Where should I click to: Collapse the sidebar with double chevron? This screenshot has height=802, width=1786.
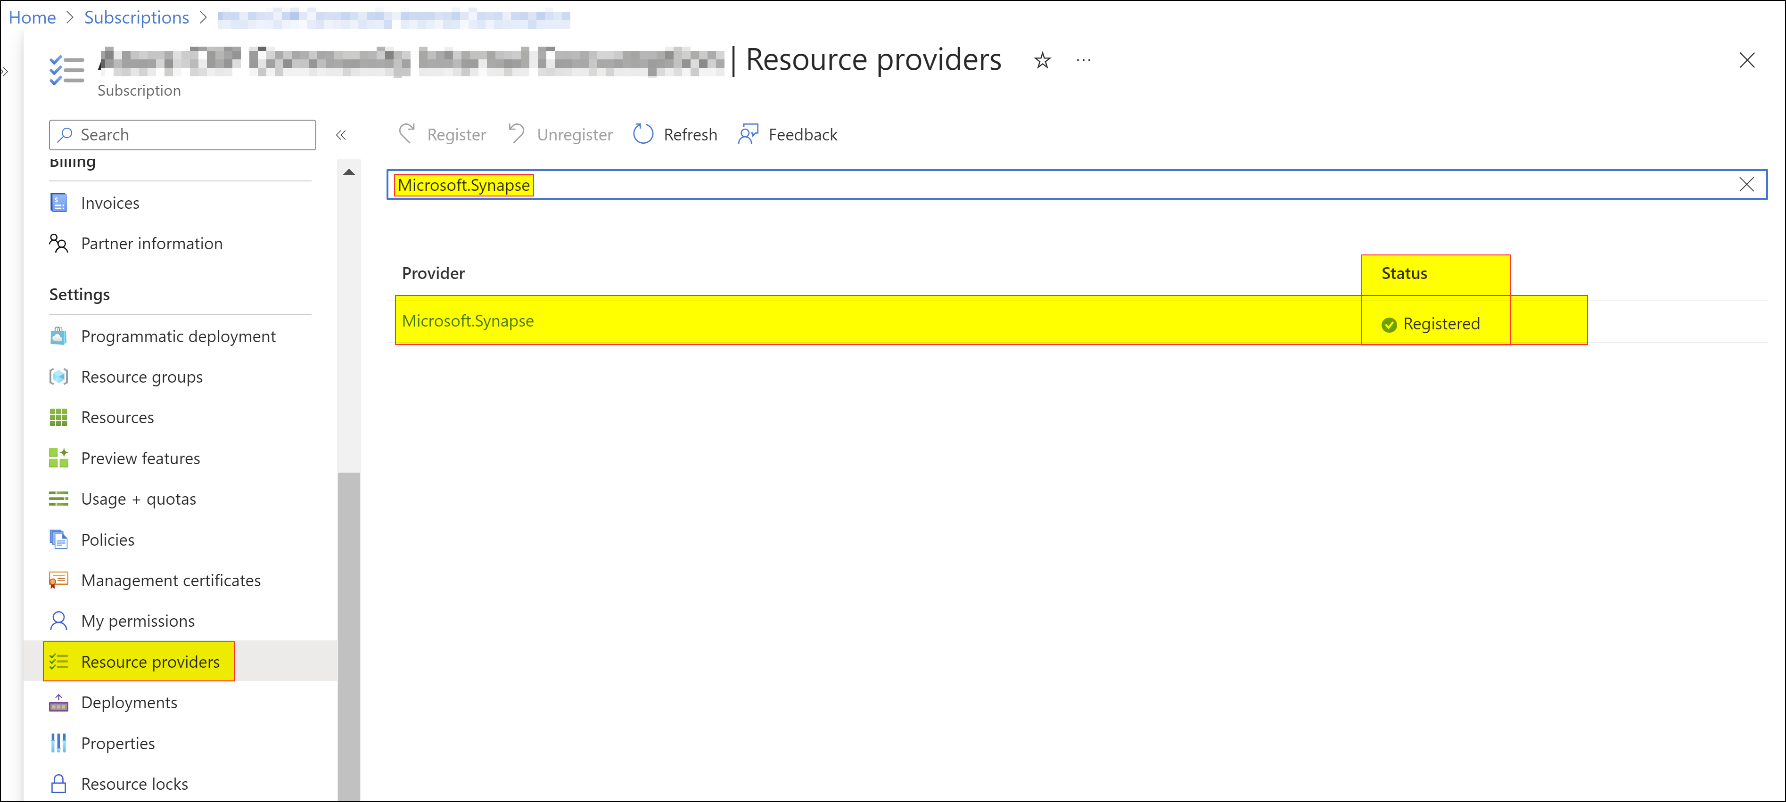click(341, 135)
